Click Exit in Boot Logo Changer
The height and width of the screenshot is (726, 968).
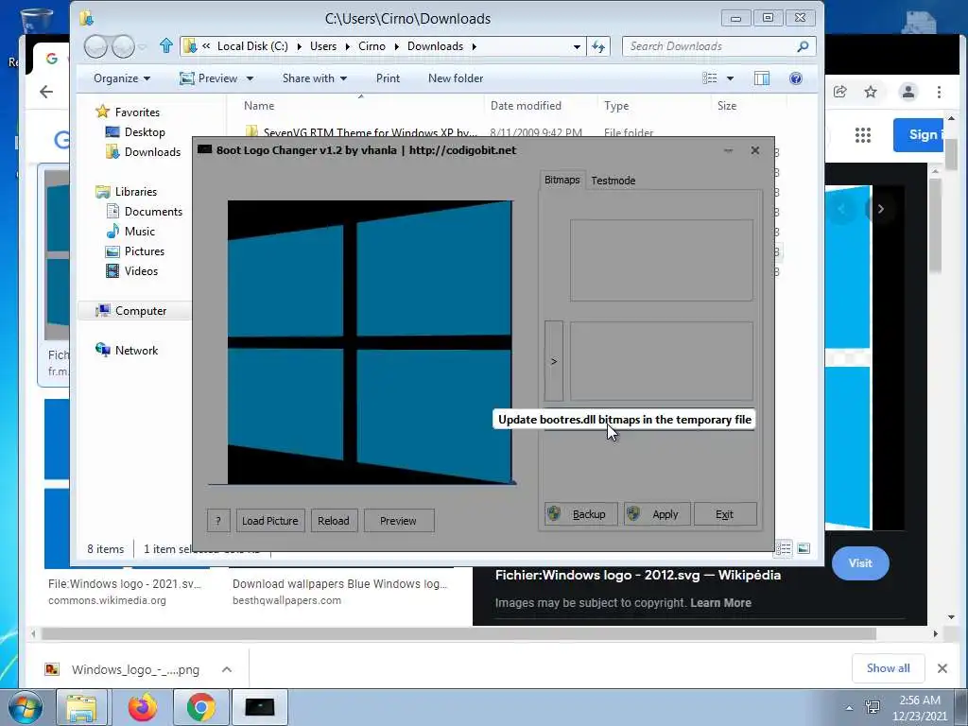725,513
